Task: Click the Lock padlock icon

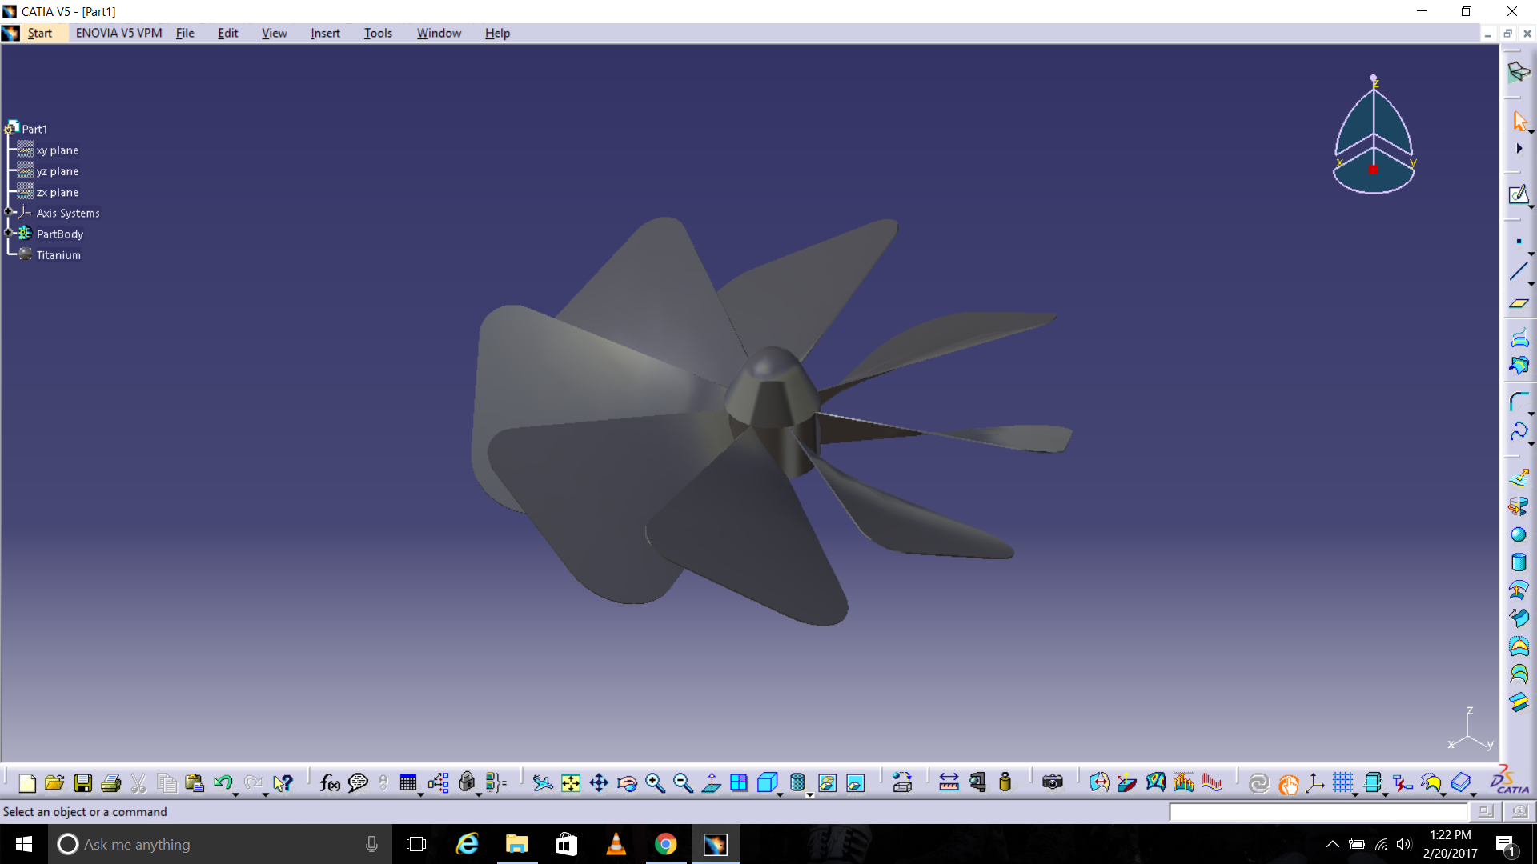Action: (467, 783)
